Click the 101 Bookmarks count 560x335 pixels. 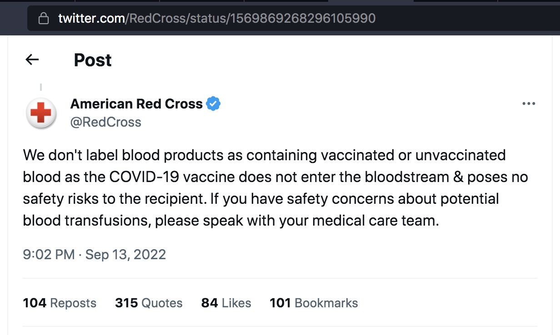[314, 303]
